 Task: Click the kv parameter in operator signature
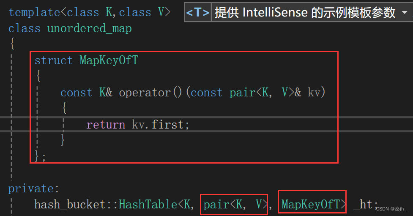(x=314, y=93)
